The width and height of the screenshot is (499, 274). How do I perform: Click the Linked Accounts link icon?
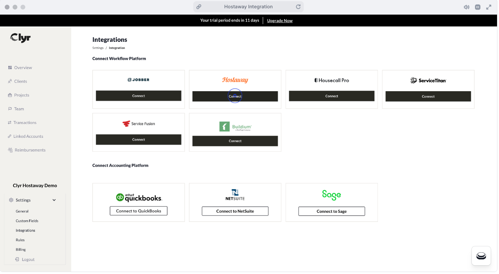click(x=10, y=136)
